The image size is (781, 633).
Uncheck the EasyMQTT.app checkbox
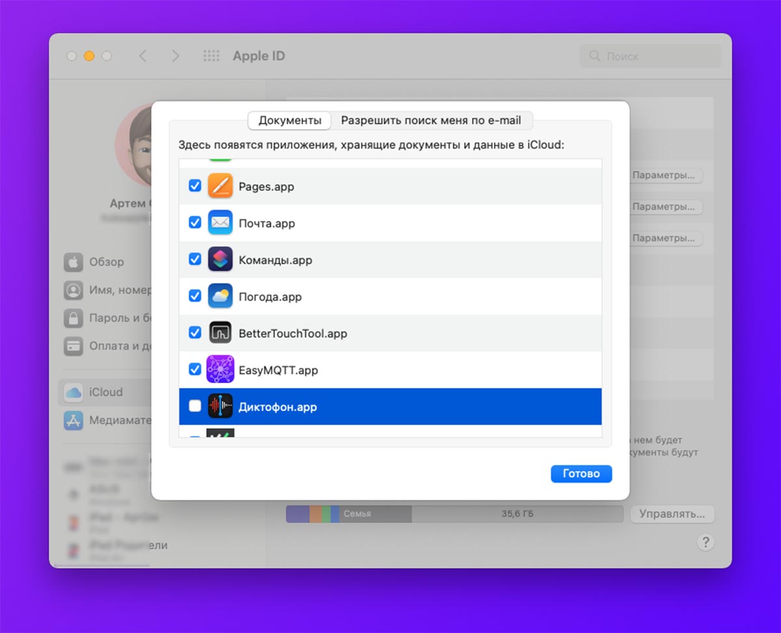195,370
